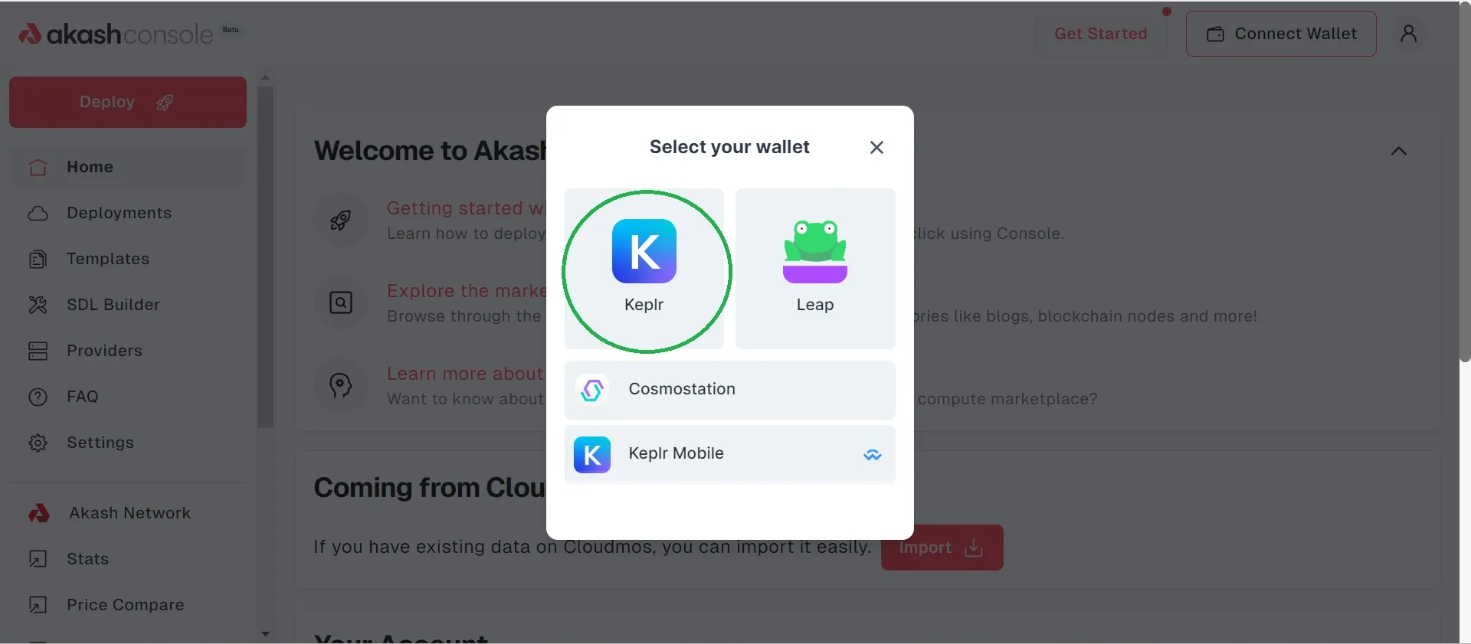Click the Connect Wallet button

tap(1280, 34)
